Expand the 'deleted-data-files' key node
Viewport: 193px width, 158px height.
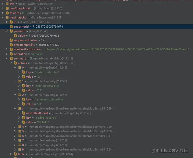coord(19,86)
